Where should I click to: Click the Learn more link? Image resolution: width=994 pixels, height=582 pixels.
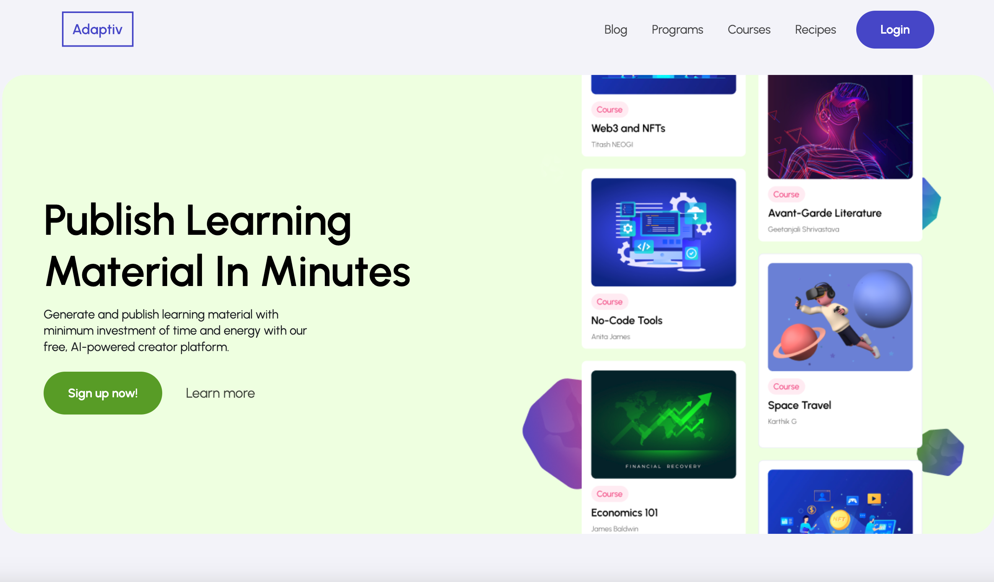click(220, 392)
